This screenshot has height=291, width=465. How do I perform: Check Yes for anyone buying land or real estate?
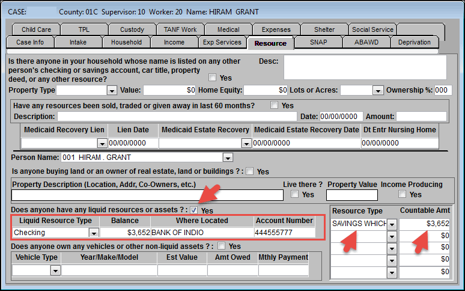[250, 171]
